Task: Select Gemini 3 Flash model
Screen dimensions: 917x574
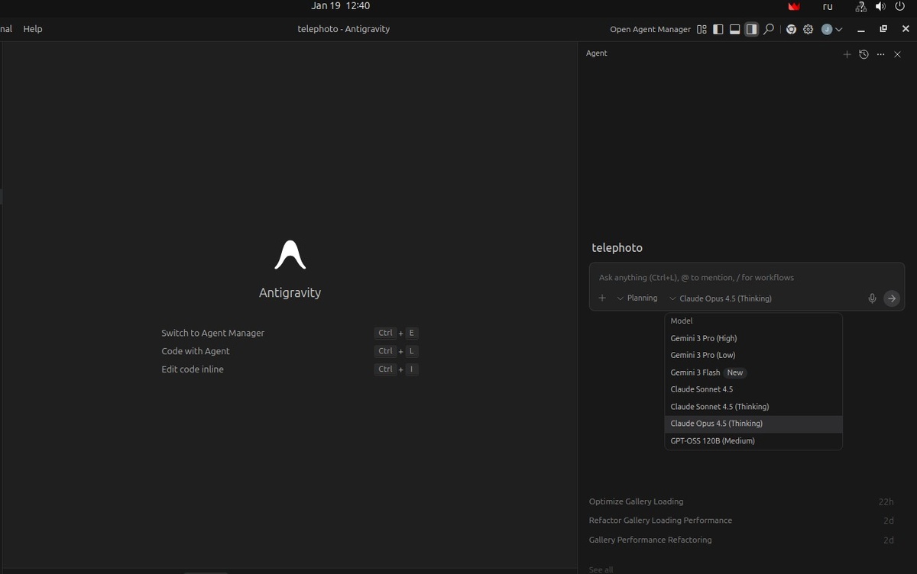Action: pyautogui.click(x=753, y=372)
